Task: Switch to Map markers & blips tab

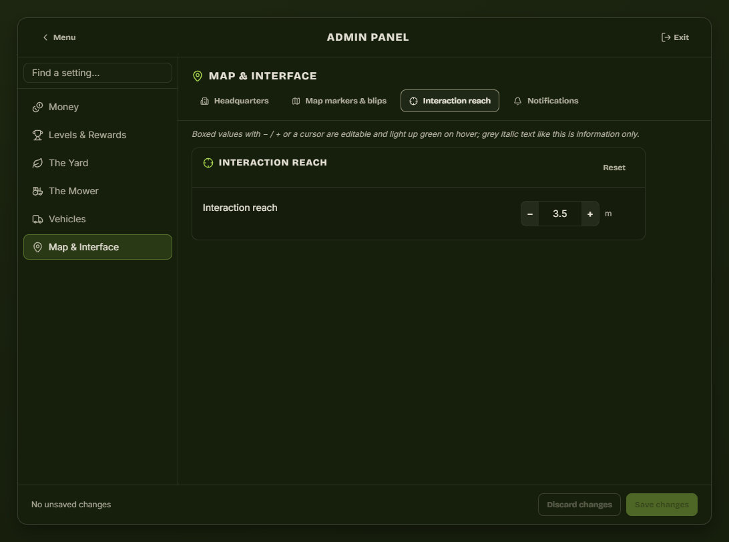Action: click(x=339, y=101)
